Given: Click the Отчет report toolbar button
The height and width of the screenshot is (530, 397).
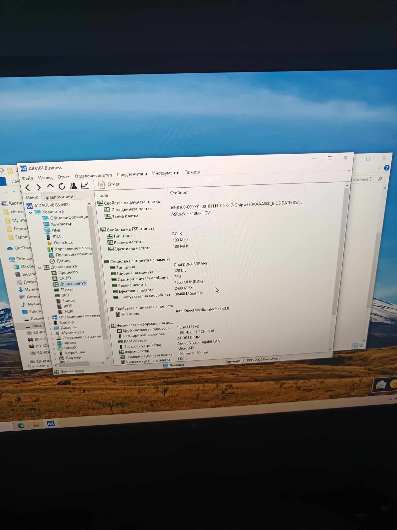Looking at the screenshot, I should 109,184.
